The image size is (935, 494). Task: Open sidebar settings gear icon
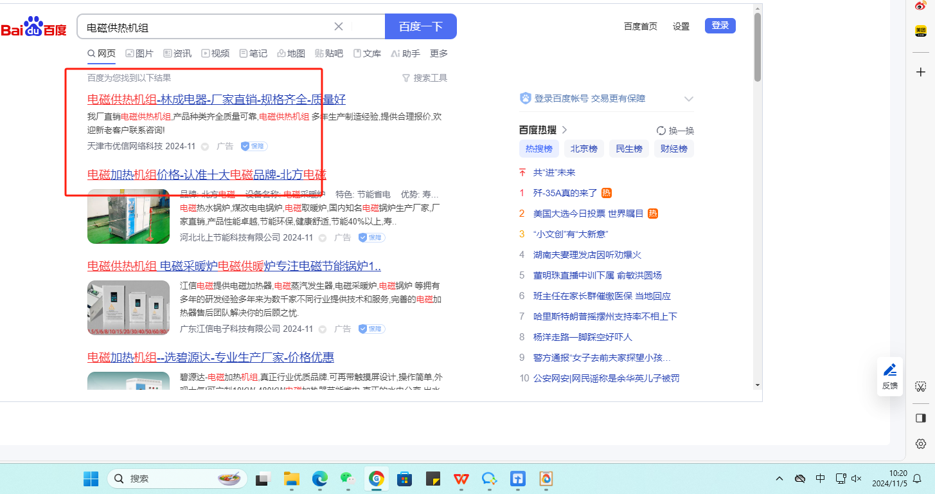[920, 444]
